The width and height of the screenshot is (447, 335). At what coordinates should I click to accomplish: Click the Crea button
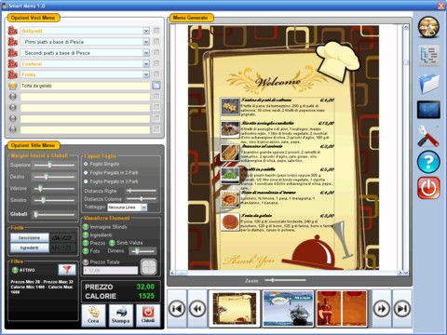(93, 315)
